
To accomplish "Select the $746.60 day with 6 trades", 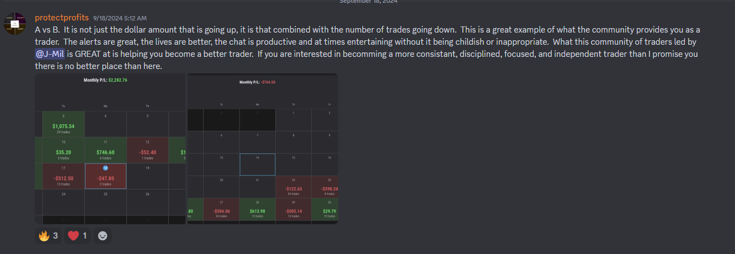I will [x=105, y=150].
